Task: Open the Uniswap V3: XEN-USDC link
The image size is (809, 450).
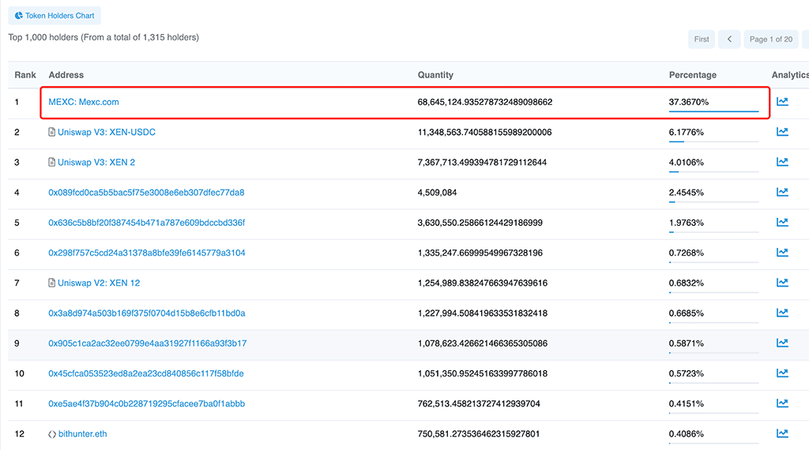Action: (107, 132)
